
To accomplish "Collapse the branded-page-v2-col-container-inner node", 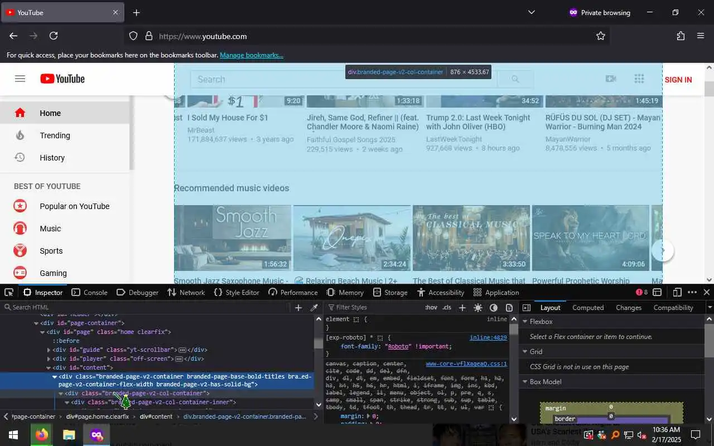I will 67,403.
